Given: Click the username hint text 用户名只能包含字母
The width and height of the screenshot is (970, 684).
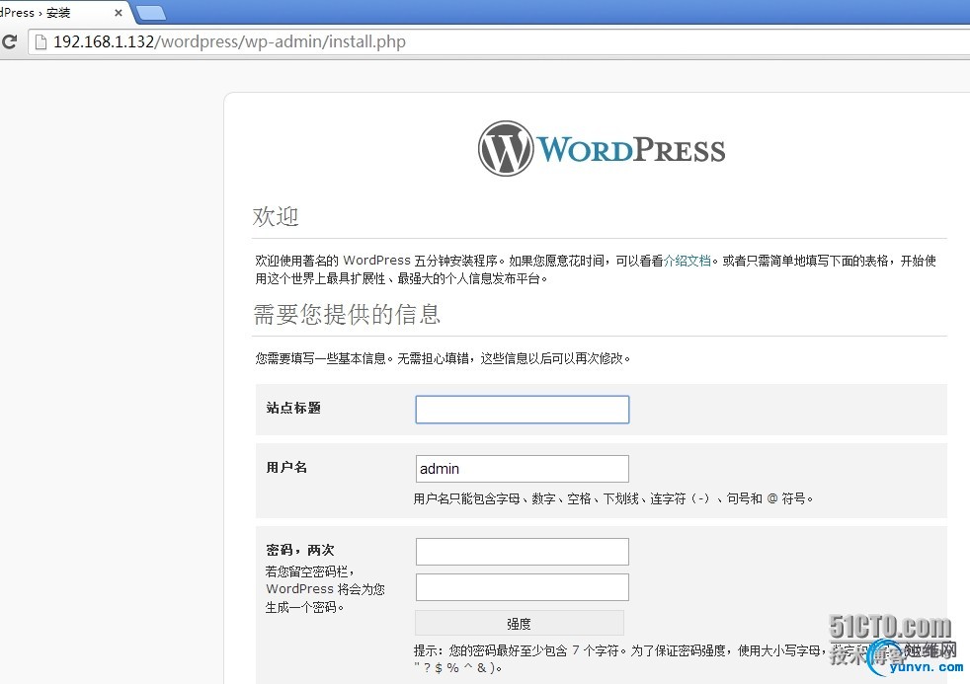Looking at the screenshot, I should [x=613, y=498].
